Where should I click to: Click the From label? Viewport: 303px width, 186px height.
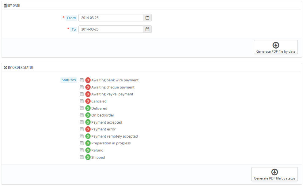click(71, 18)
